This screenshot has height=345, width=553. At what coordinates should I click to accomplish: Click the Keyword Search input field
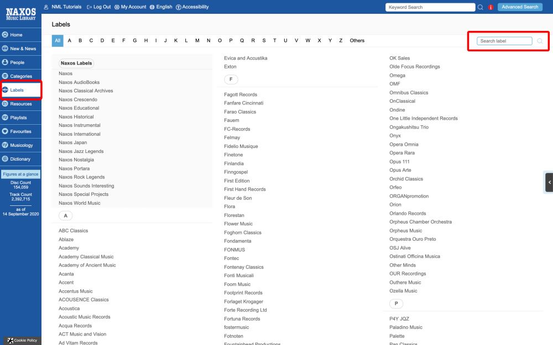pos(430,7)
